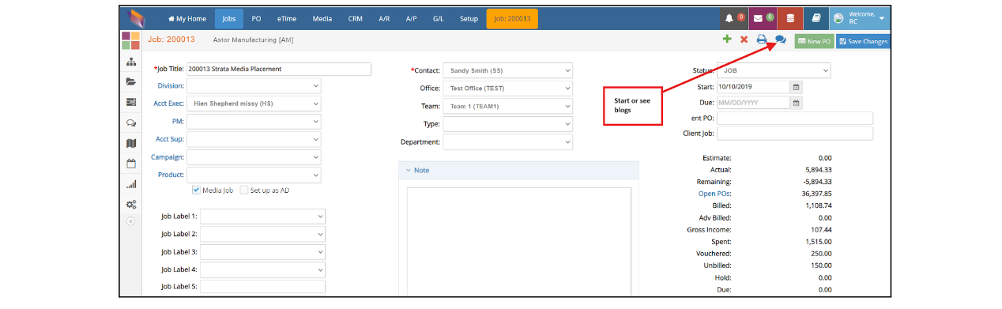The width and height of the screenshot is (1002, 309).
Task: Open the blog chat bubbles icon
Action: click(780, 40)
